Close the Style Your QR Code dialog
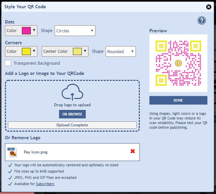The height and width of the screenshot is (194, 216). click(x=209, y=7)
